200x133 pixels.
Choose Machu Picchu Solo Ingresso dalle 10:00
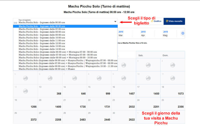[x=65, y=38]
